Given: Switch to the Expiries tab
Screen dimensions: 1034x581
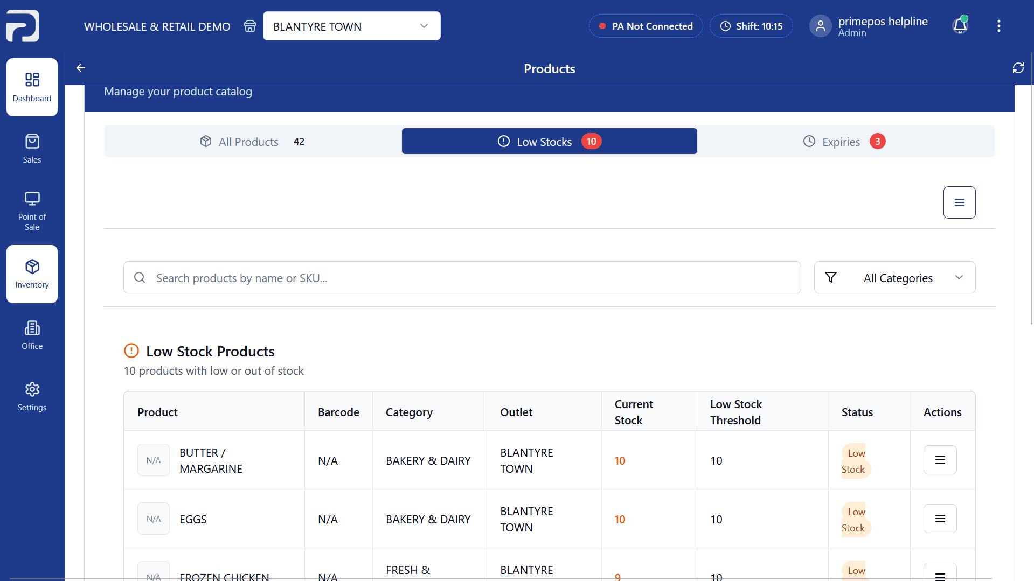Looking at the screenshot, I should tap(844, 142).
